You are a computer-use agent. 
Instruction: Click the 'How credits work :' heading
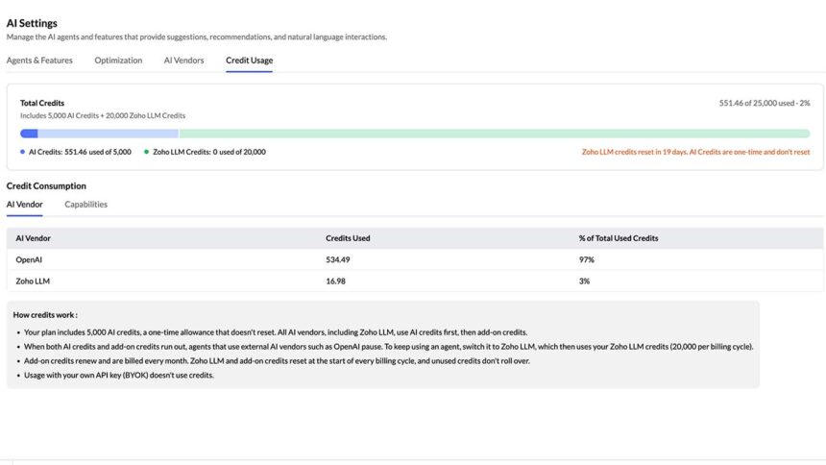tap(45, 315)
